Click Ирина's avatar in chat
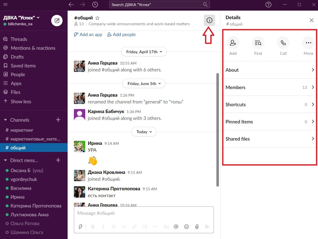The height and width of the screenshot is (239, 318). tap(79, 146)
